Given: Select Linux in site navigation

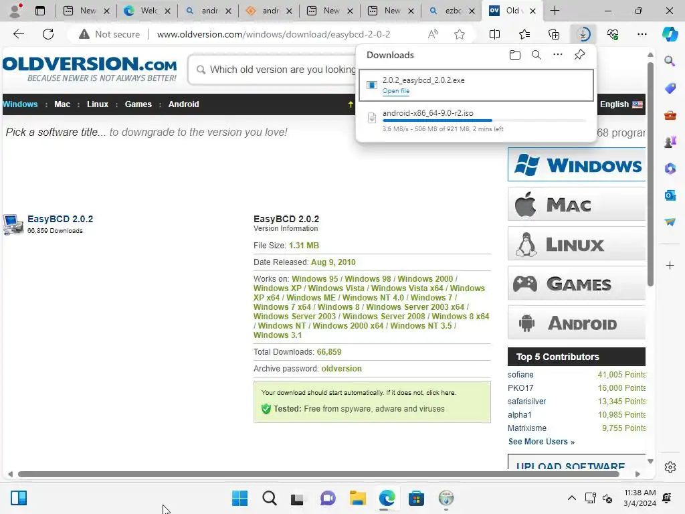Looking at the screenshot, I should (98, 104).
